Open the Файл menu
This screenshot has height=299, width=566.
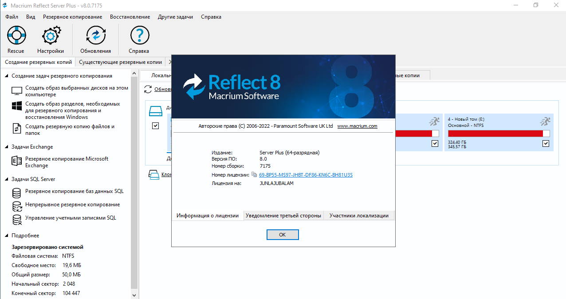pyautogui.click(x=12, y=17)
